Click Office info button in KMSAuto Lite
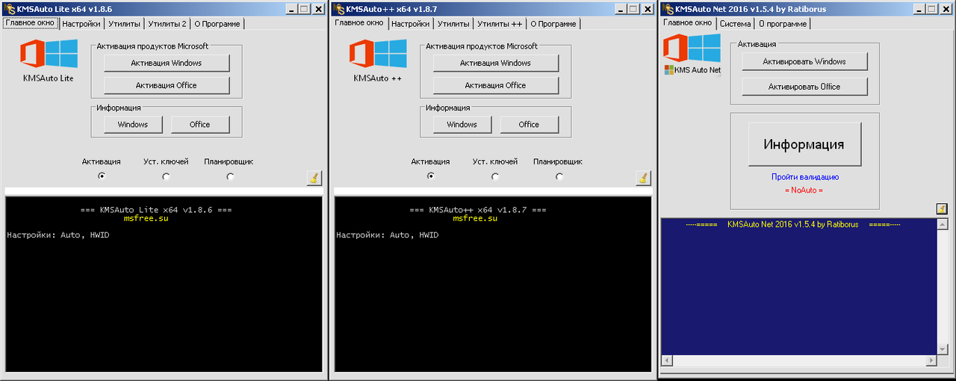The image size is (956, 381). (200, 125)
